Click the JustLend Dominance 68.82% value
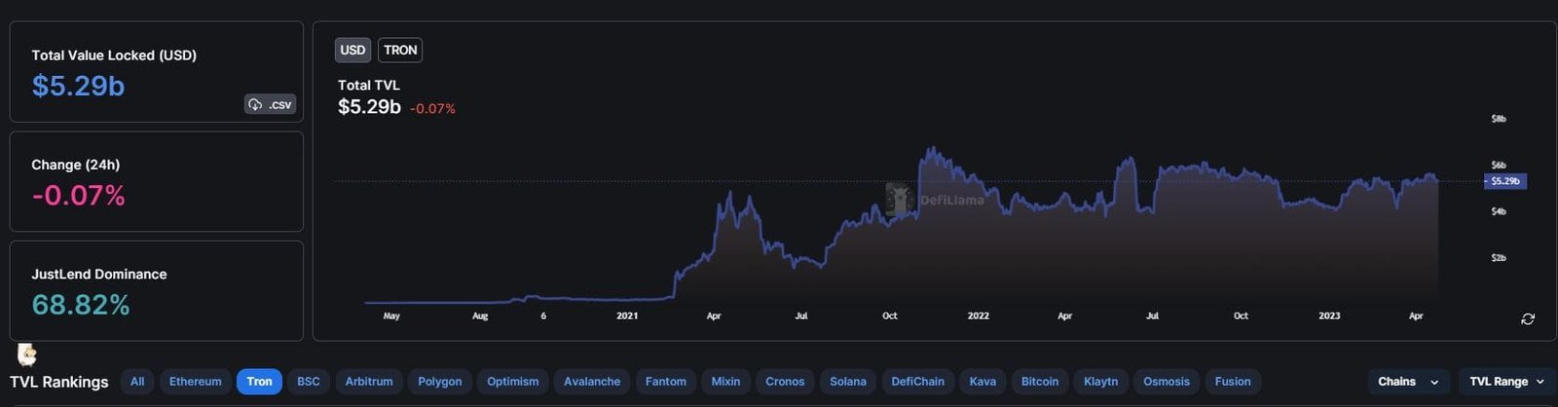Viewport: 1558px width, 407px height. 81,305
